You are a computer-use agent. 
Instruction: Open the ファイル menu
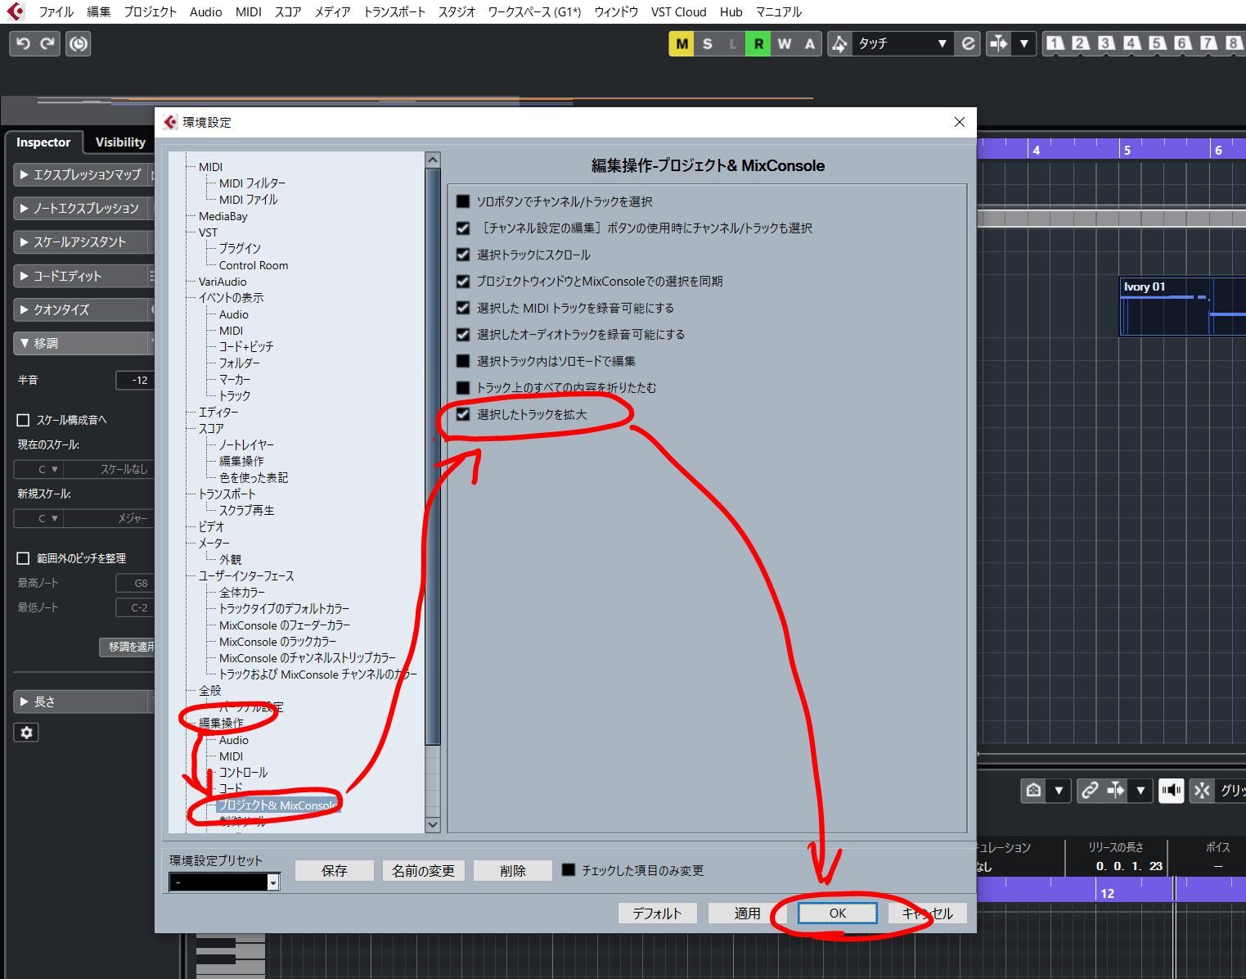[56, 11]
